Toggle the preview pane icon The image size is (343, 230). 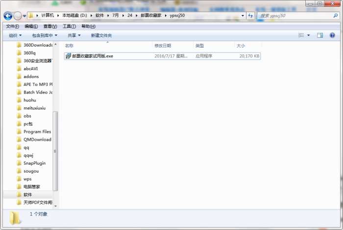(x=320, y=35)
